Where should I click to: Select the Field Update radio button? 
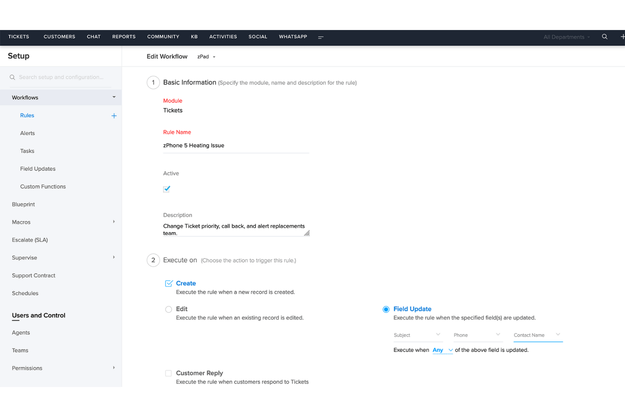pyautogui.click(x=386, y=309)
